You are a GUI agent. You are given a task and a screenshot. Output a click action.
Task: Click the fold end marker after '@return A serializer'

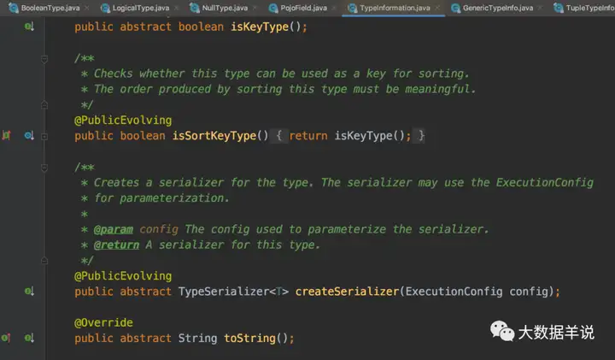(x=44, y=260)
